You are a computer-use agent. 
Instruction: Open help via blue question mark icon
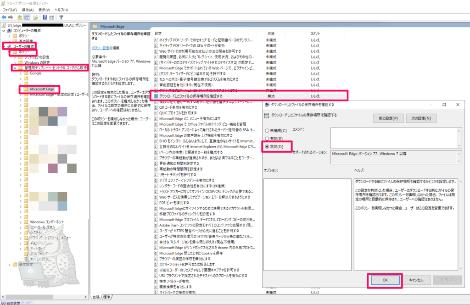click(x=45, y=17)
